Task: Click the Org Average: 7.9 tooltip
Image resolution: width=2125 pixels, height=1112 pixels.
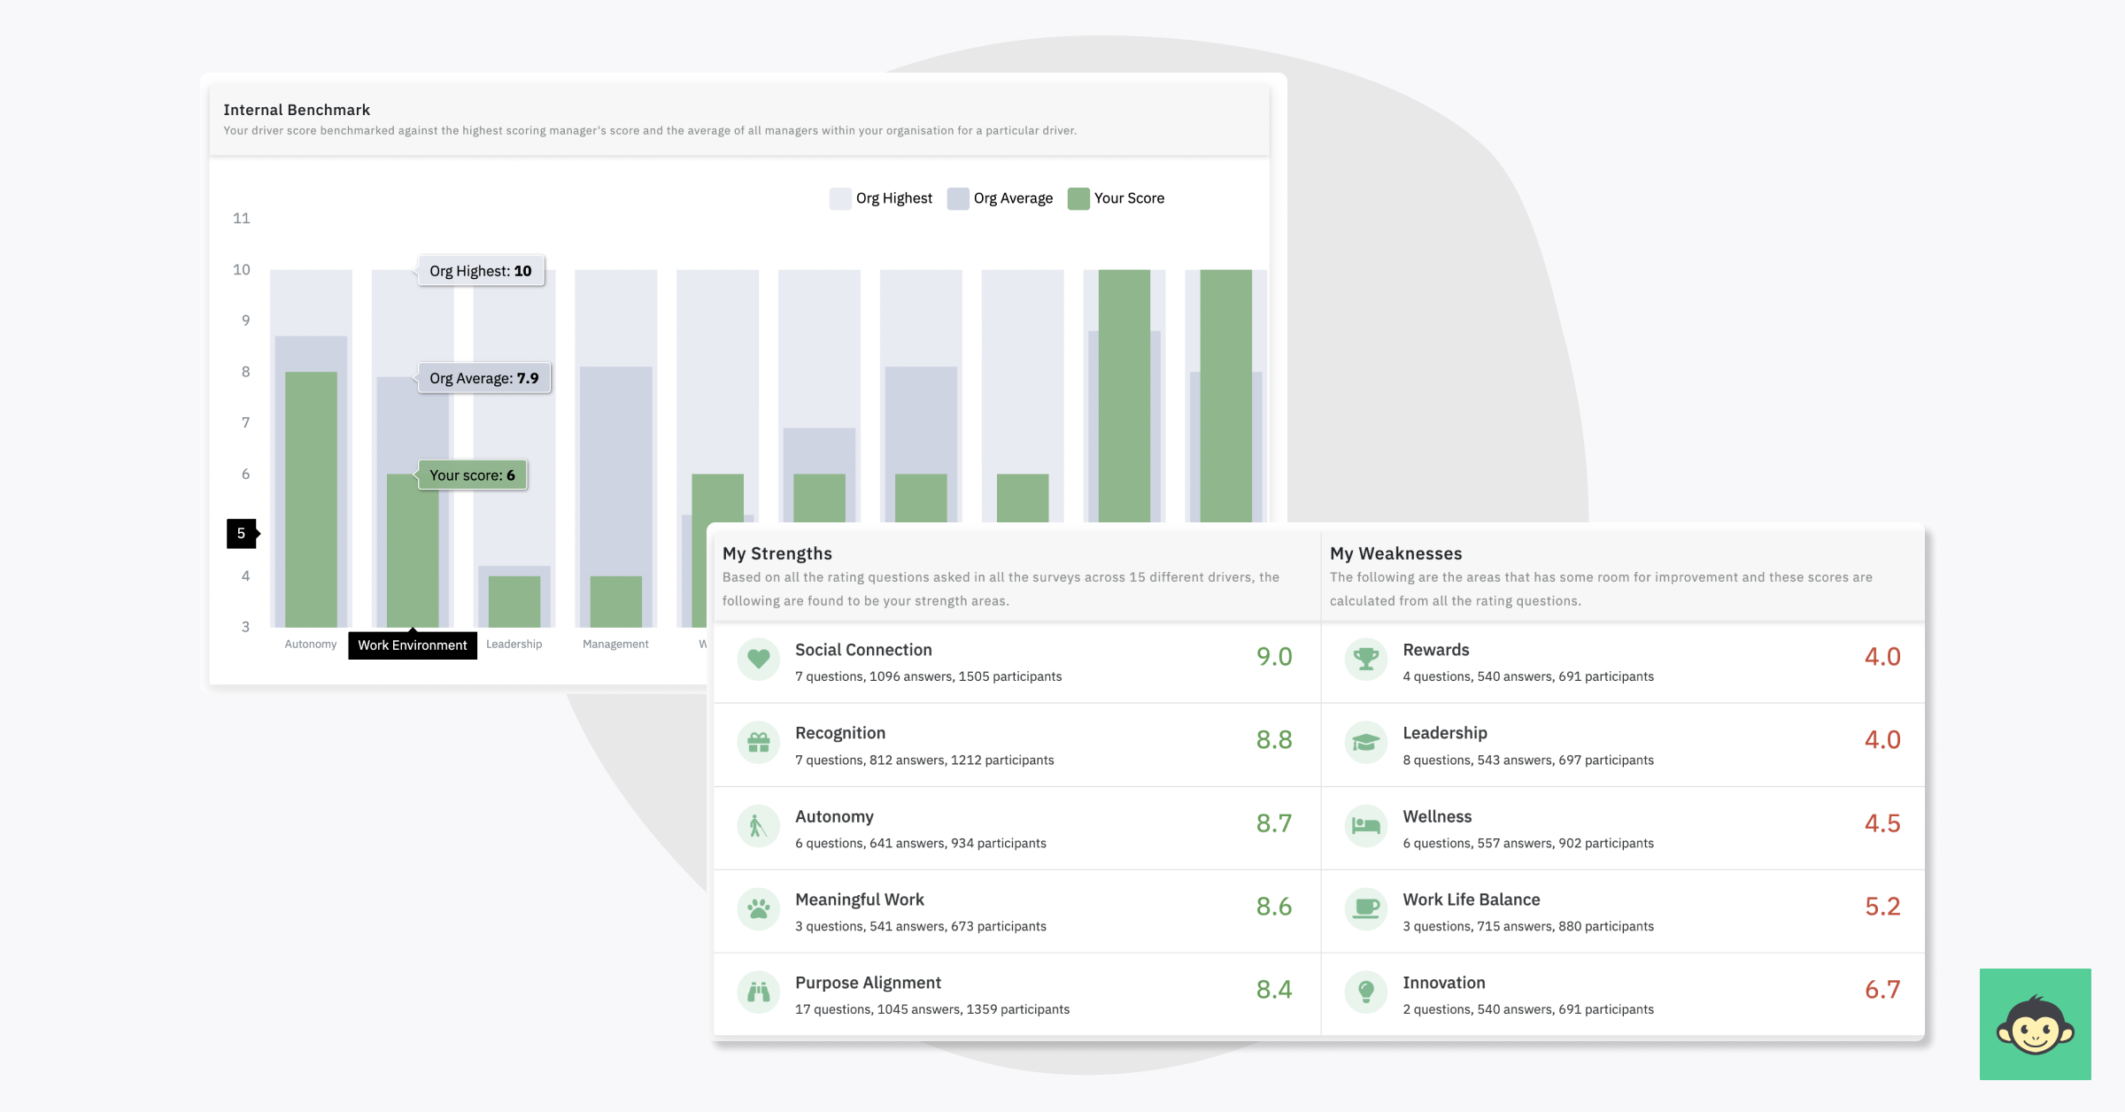Action: pyautogui.click(x=483, y=378)
